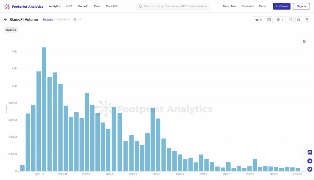Click the eye views icon
This screenshot has width=314, height=180.
75,19
